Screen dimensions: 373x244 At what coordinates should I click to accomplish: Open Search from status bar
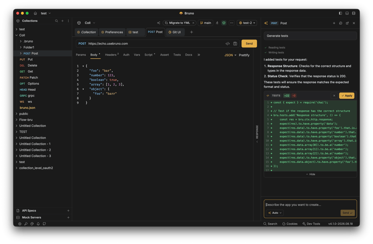[x=270, y=224]
